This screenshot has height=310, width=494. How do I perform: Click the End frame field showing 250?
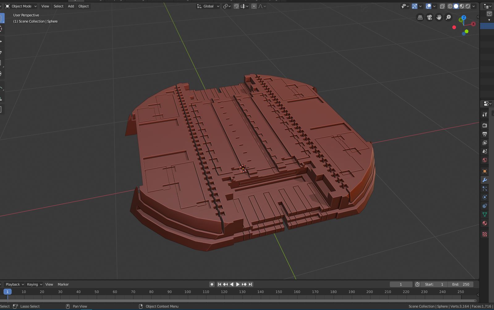[x=461, y=284]
